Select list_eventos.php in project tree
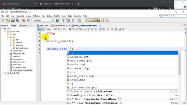187x105 pixels. (19, 67)
